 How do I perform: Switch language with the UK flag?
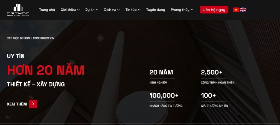[x=243, y=10]
